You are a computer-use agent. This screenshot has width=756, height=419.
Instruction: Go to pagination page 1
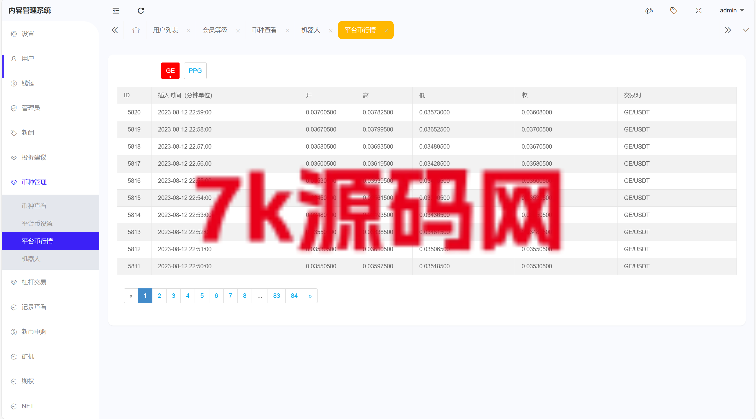pos(145,296)
